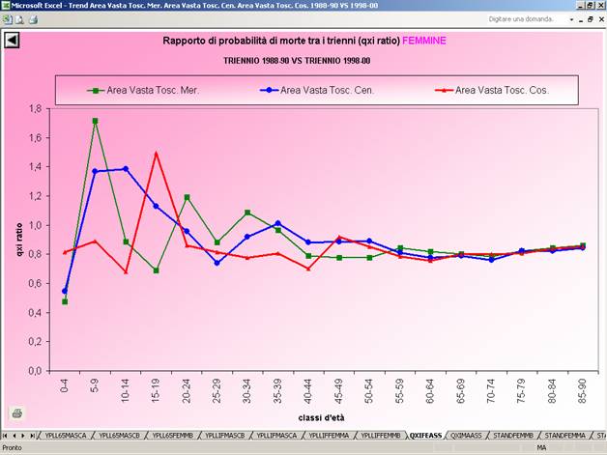
Task: Click the blue Area Vasta Tosc. Cen. legend marker
Action: (x=269, y=90)
